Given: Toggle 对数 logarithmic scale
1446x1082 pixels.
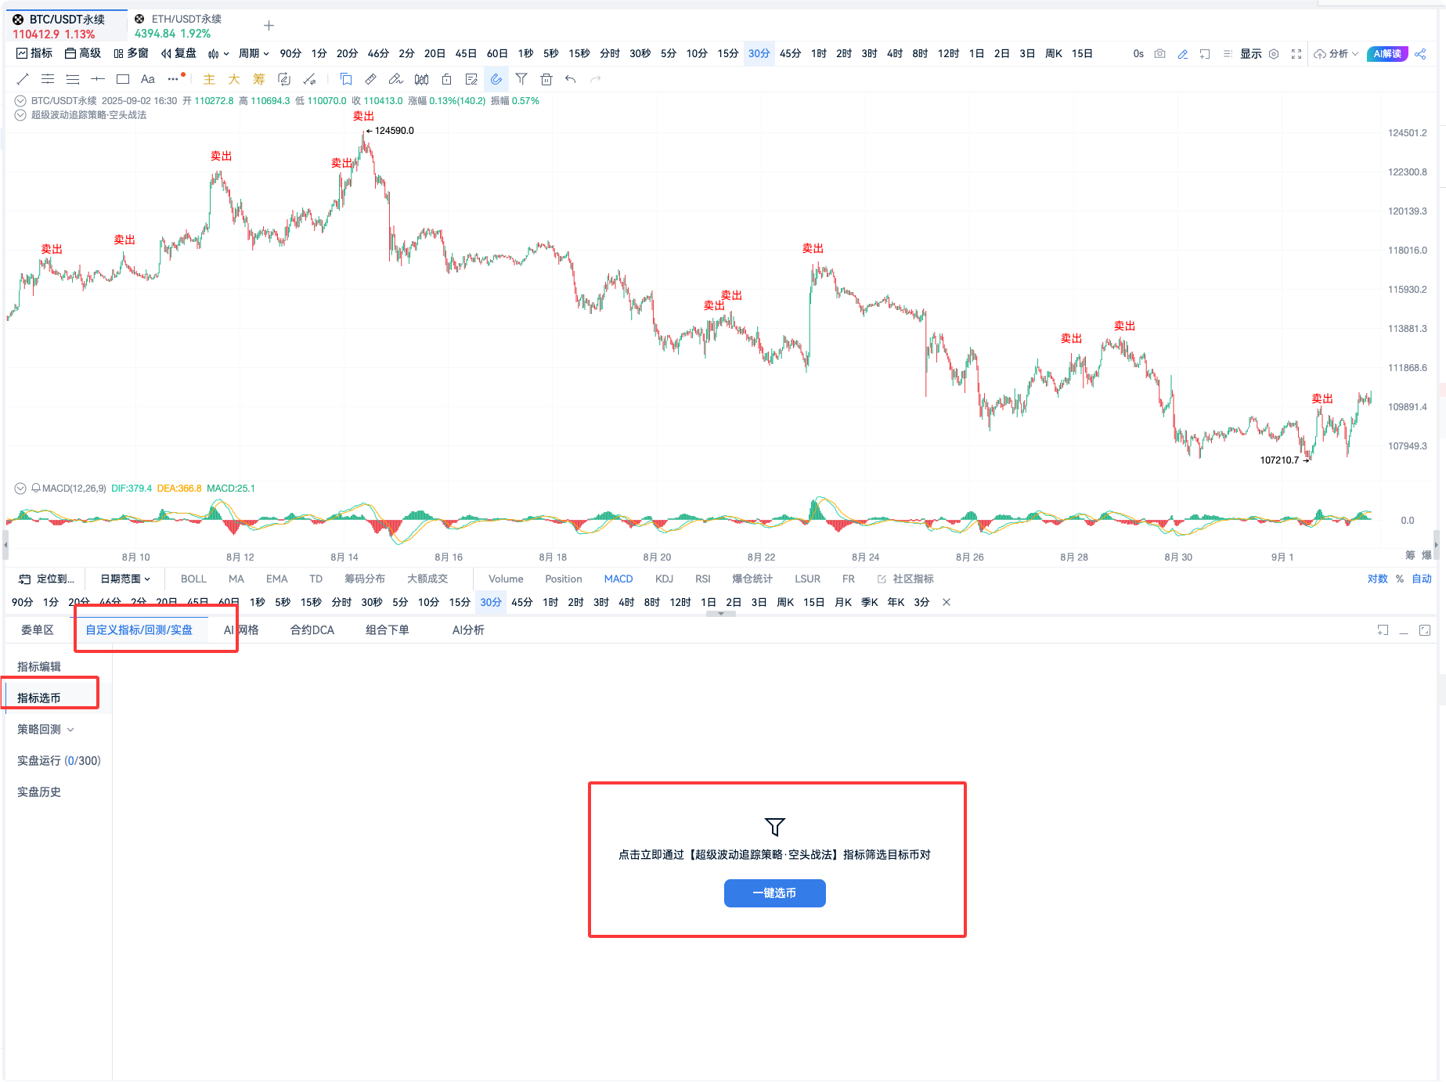Looking at the screenshot, I should point(1377,579).
